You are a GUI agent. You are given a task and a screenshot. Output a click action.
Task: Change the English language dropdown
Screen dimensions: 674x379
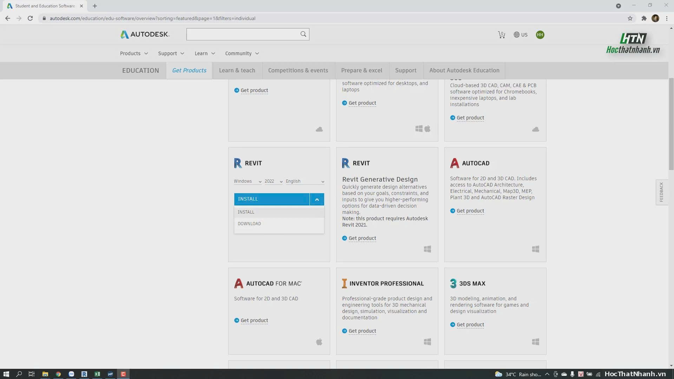(x=305, y=181)
